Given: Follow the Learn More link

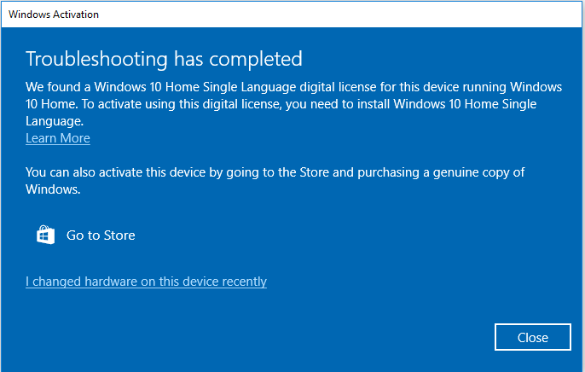Looking at the screenshot, I should [58, 138].
